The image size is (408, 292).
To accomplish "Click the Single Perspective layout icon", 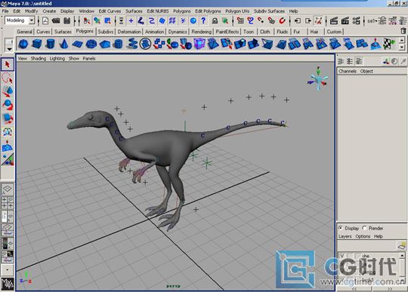I will pyautogui.click(x=8, y=189).
